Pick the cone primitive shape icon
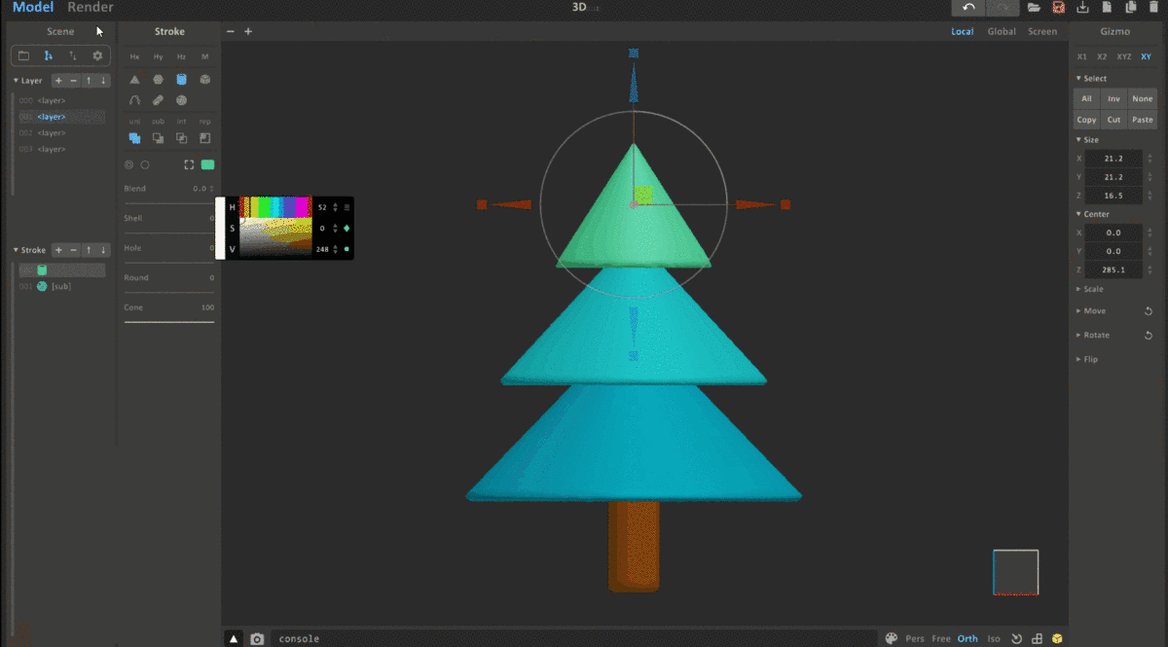The image size is (1168, 647). (x=134, y=80)
